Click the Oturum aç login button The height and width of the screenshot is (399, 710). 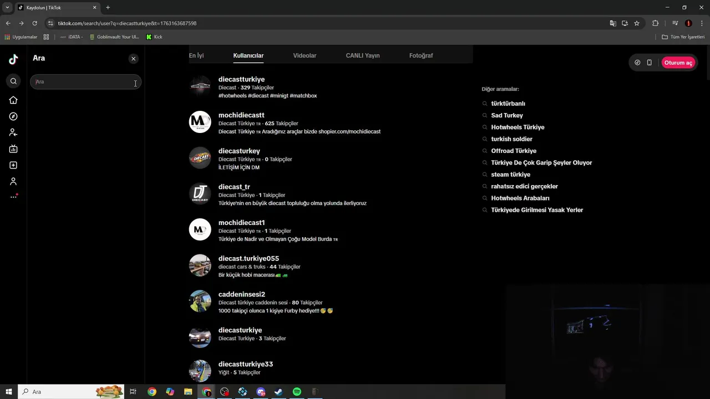pyautogui.click(x=678, y=63)
